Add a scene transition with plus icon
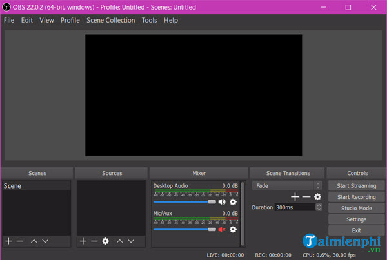Viewport: 387px width, 260px height. point(295,197)
